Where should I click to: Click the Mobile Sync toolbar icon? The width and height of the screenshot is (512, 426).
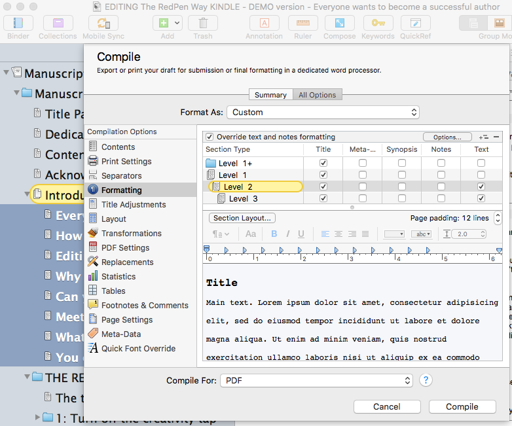(103, 23)
